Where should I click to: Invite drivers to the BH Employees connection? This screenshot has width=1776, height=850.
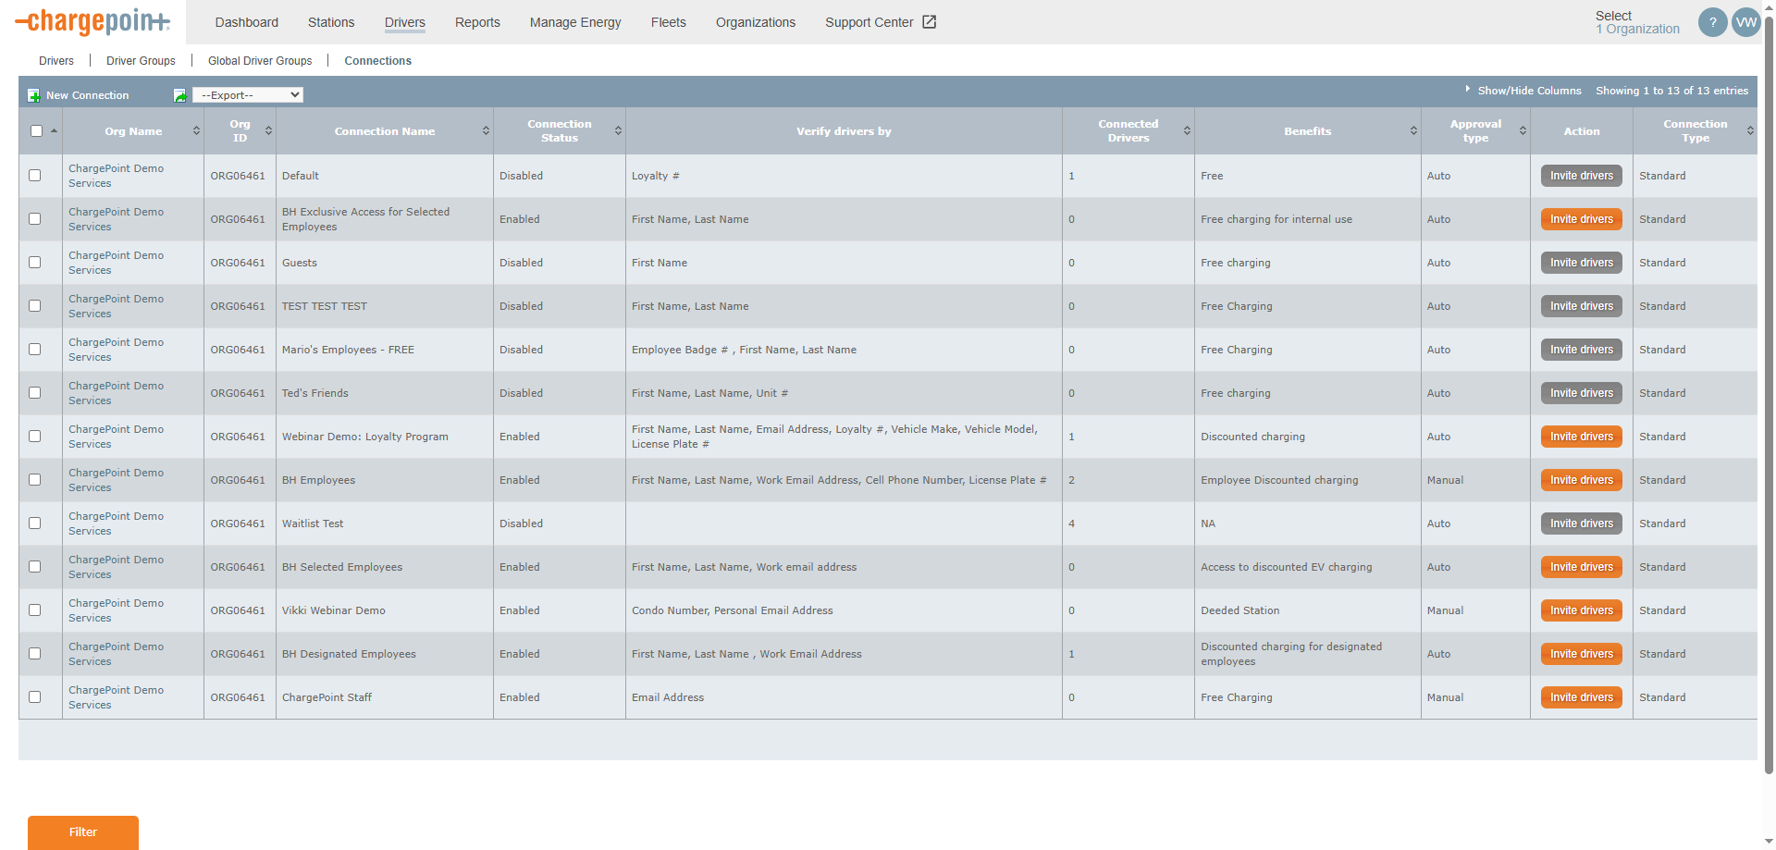click(x=1582, y=480)
